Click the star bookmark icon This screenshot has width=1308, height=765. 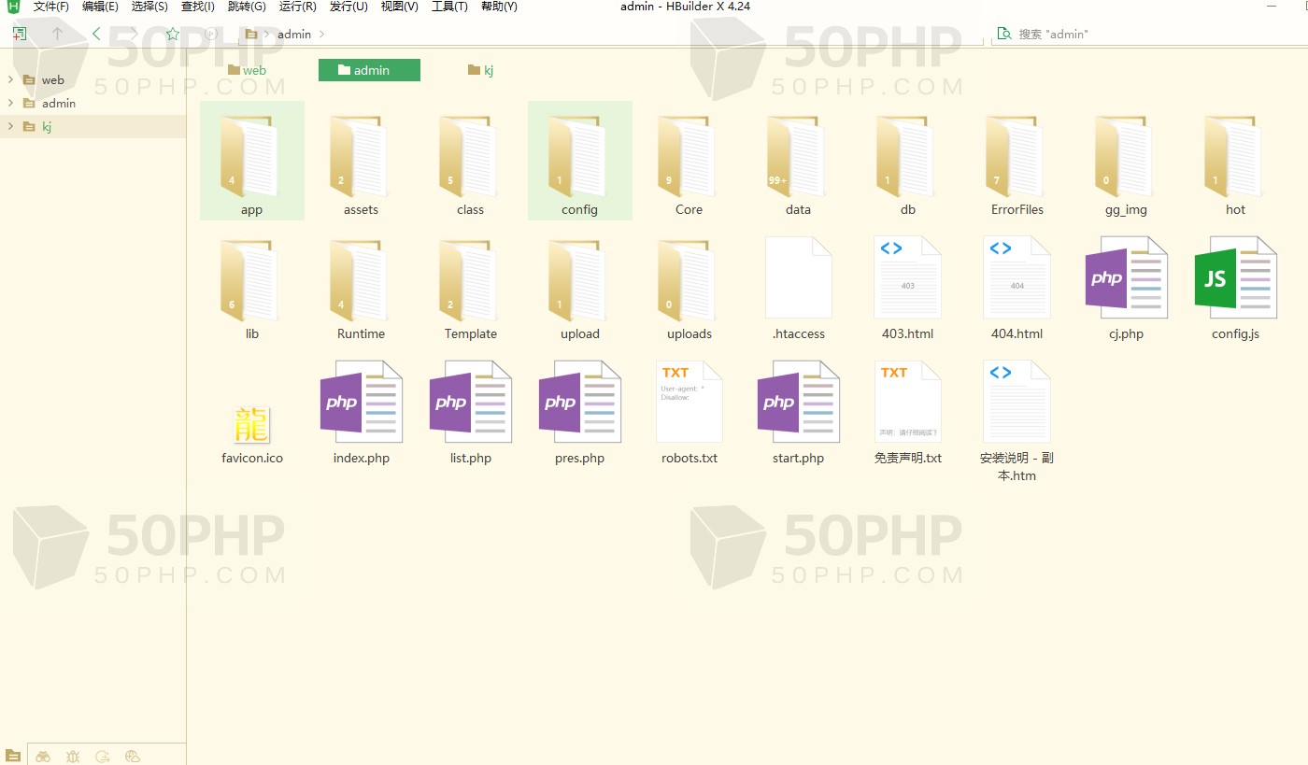click(x=172, y=34)
